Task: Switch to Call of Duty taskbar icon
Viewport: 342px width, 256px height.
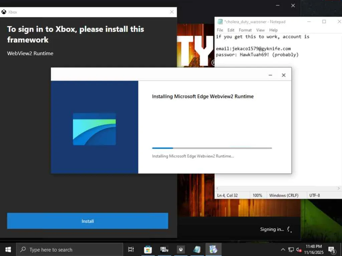Action: tap(164, 249)
